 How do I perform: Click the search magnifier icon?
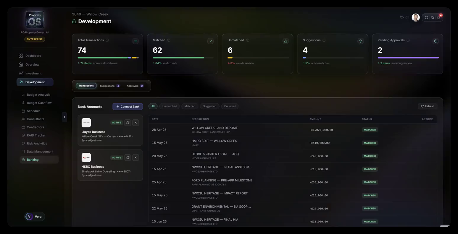[433, 17]
